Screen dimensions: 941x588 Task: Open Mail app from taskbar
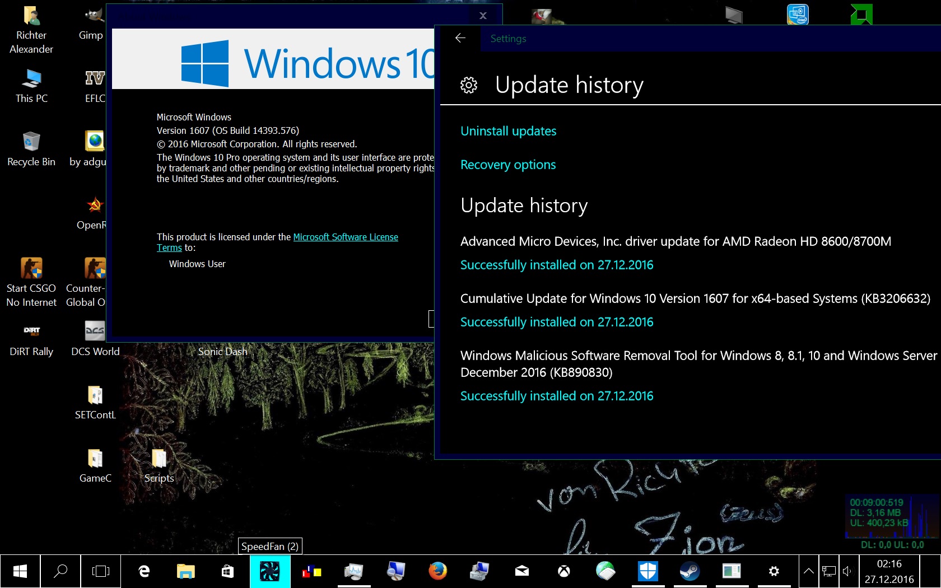(x=522, y=571)
